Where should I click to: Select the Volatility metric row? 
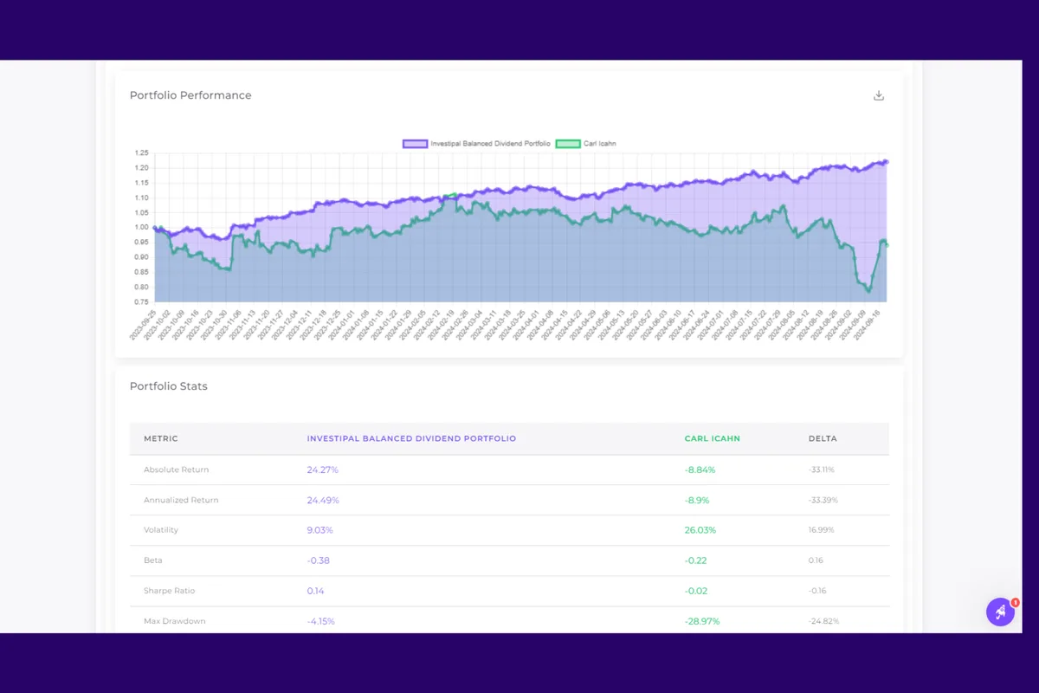coord(161,530)
